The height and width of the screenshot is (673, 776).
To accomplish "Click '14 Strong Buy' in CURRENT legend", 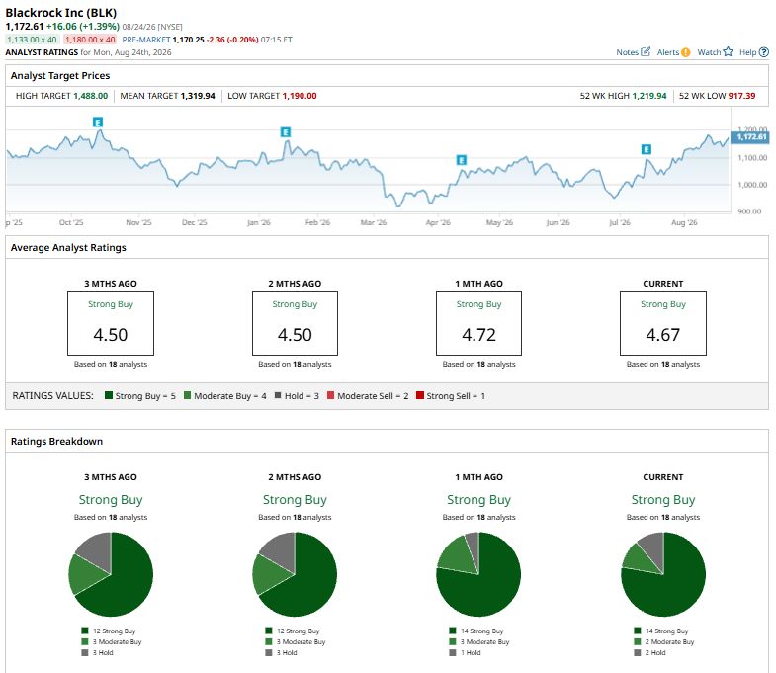I will click(x=666, y=631).
